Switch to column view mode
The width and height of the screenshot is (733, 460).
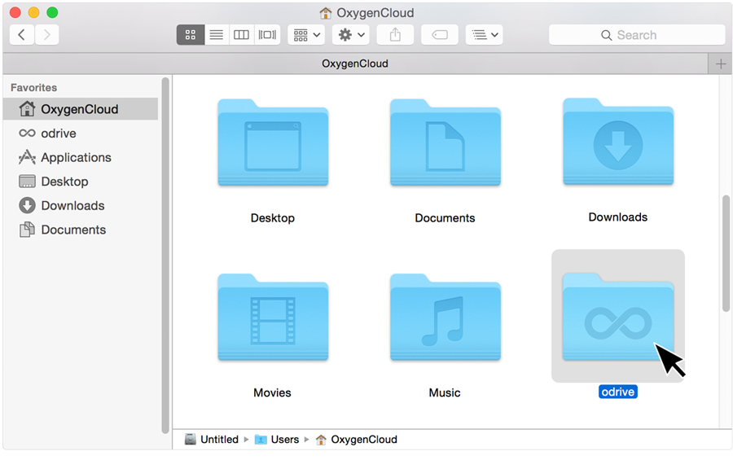pyautogui.click(x=241, y=34)
